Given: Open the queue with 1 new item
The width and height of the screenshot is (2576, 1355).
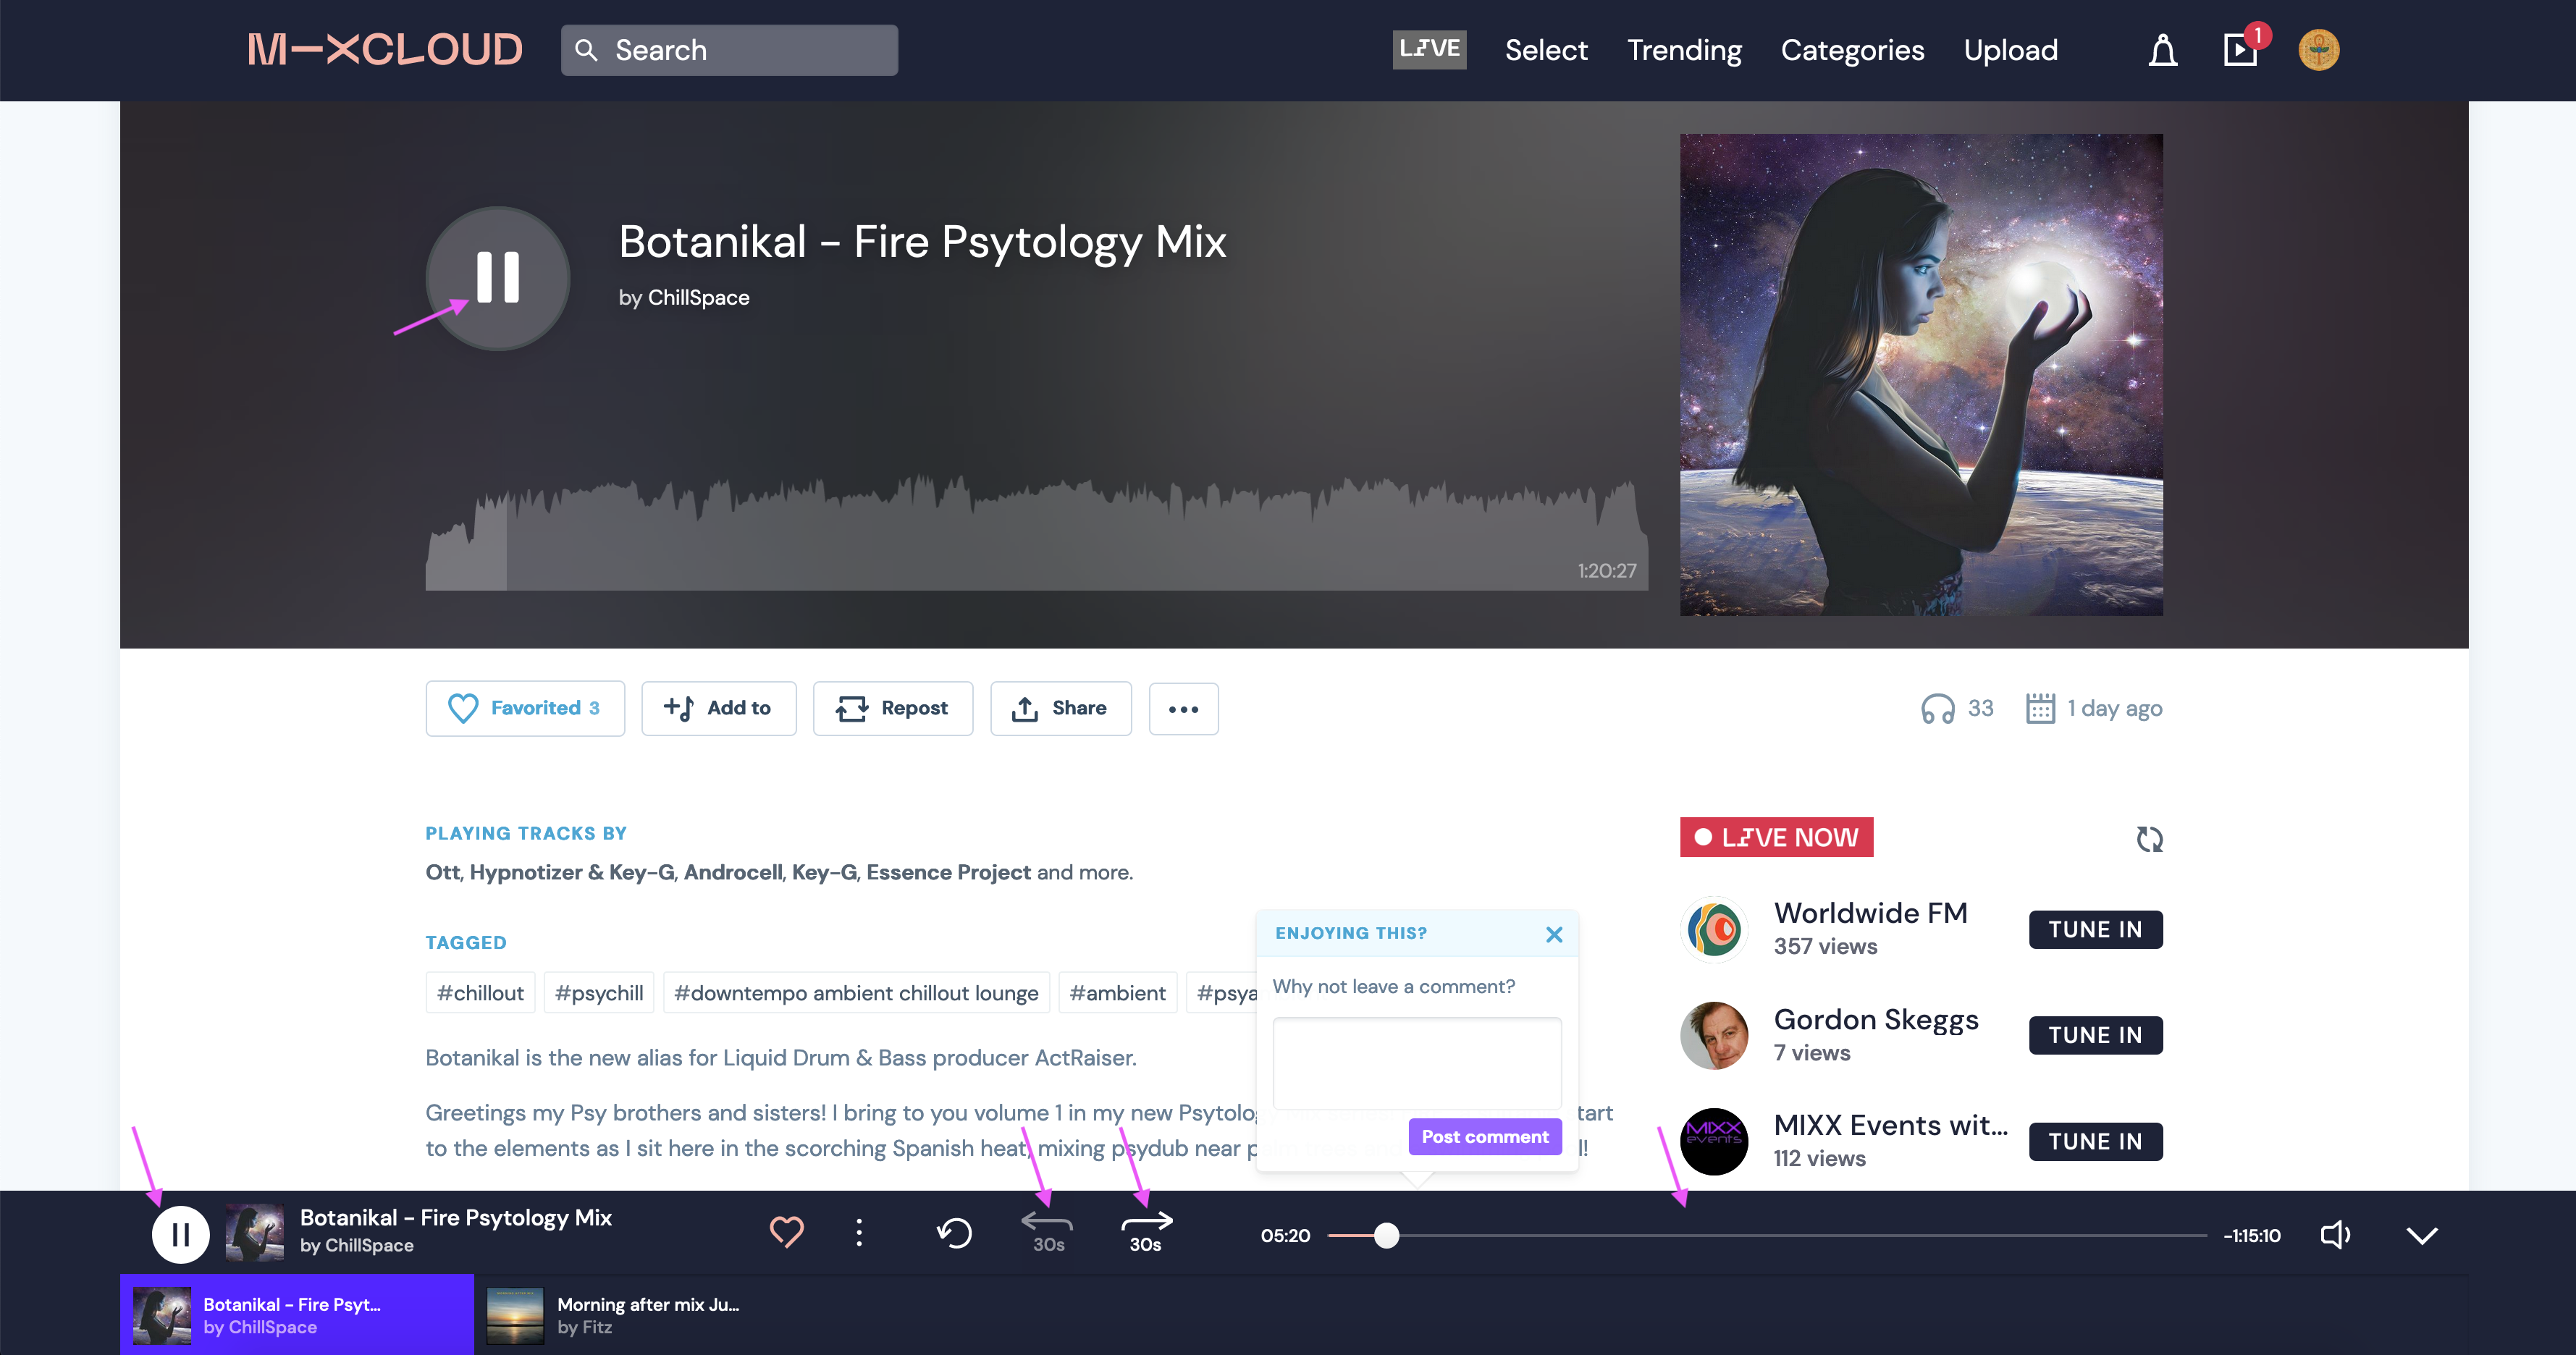Looking at the screenshot, I should 2240,50.
